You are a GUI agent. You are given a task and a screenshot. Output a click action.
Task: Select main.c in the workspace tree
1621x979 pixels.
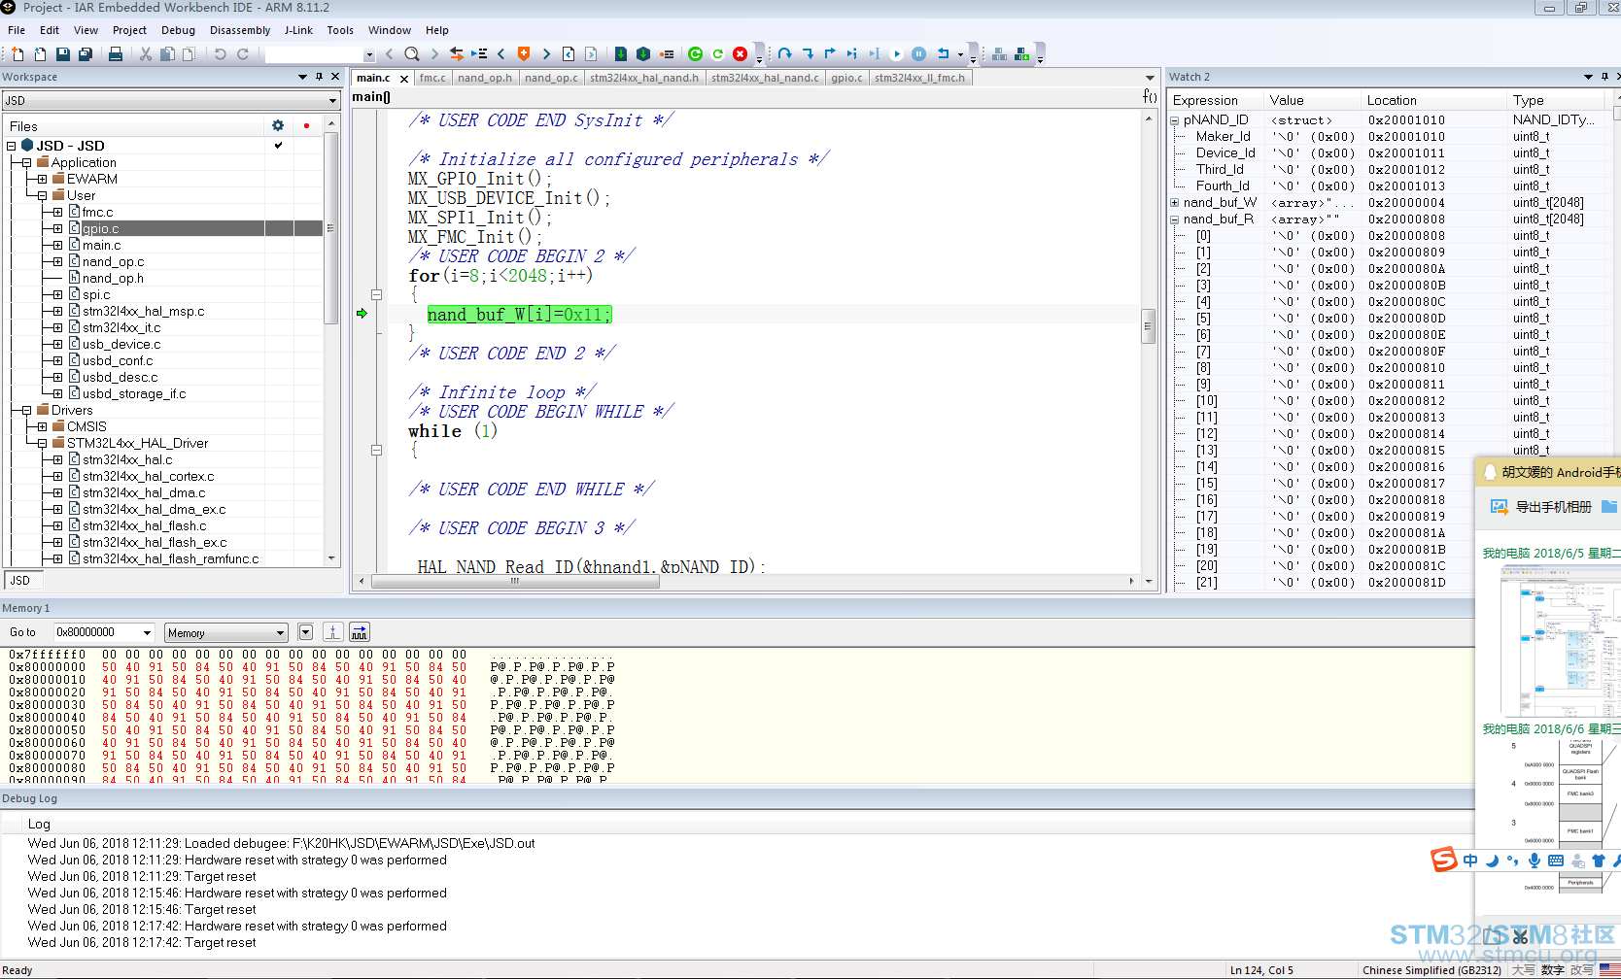(x=102, y=245)
